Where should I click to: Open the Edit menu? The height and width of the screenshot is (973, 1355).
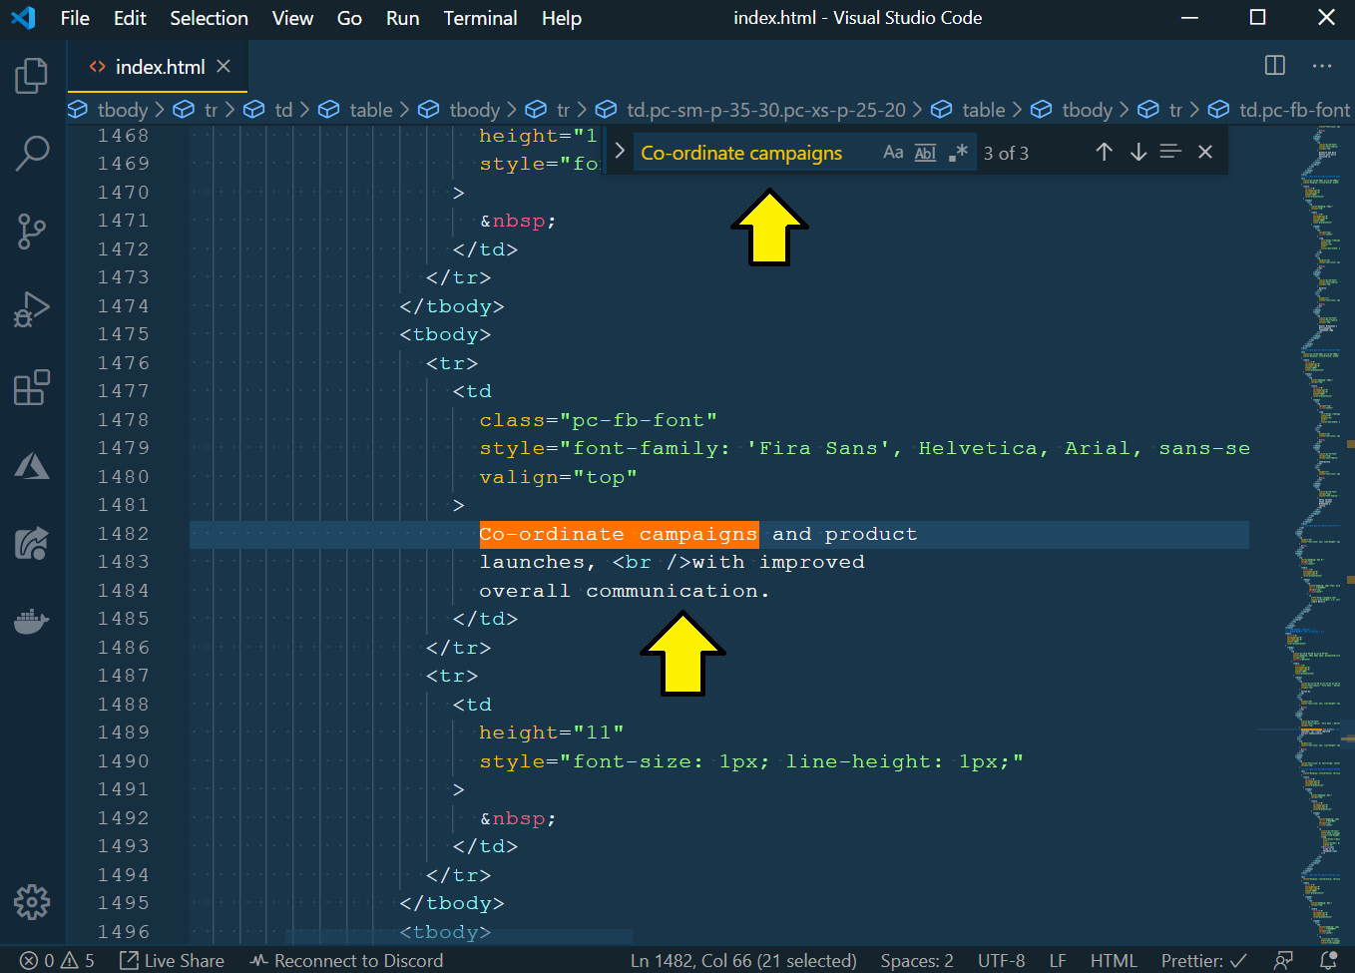130,18
